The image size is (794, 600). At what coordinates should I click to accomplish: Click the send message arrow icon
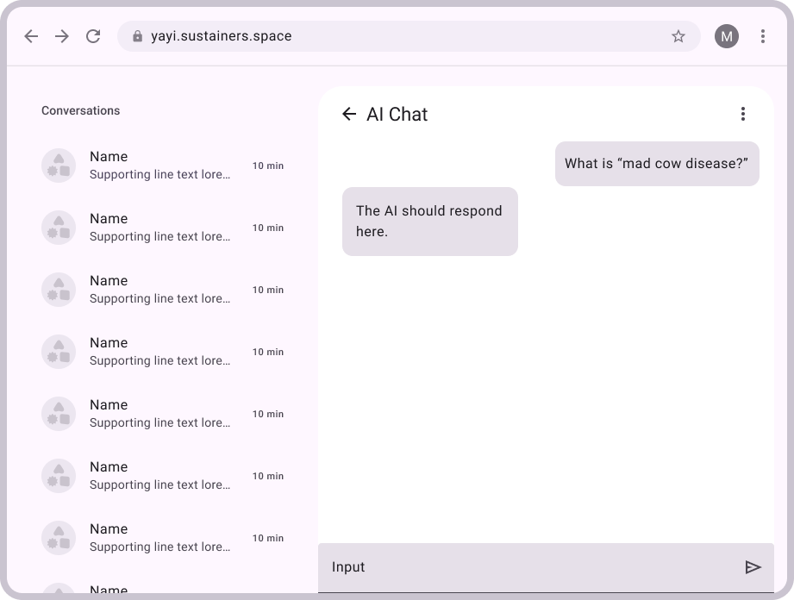(x=752, y=567)
